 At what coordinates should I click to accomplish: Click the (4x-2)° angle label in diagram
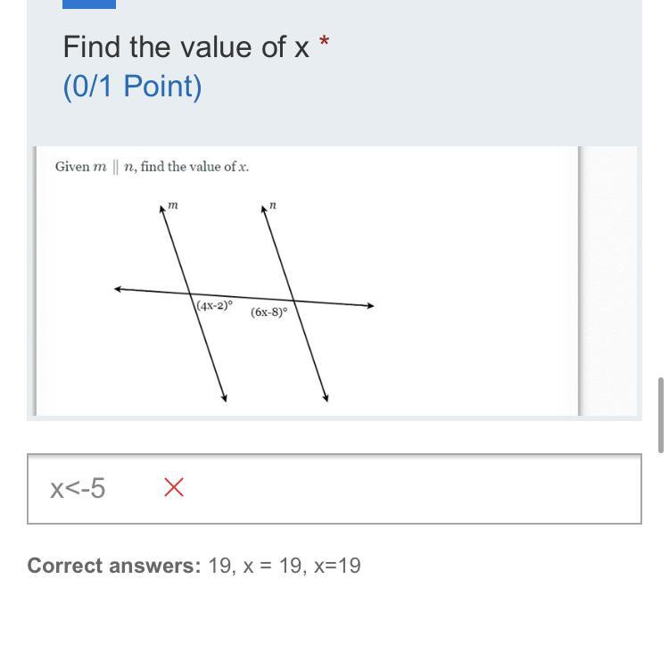[214, 305]
